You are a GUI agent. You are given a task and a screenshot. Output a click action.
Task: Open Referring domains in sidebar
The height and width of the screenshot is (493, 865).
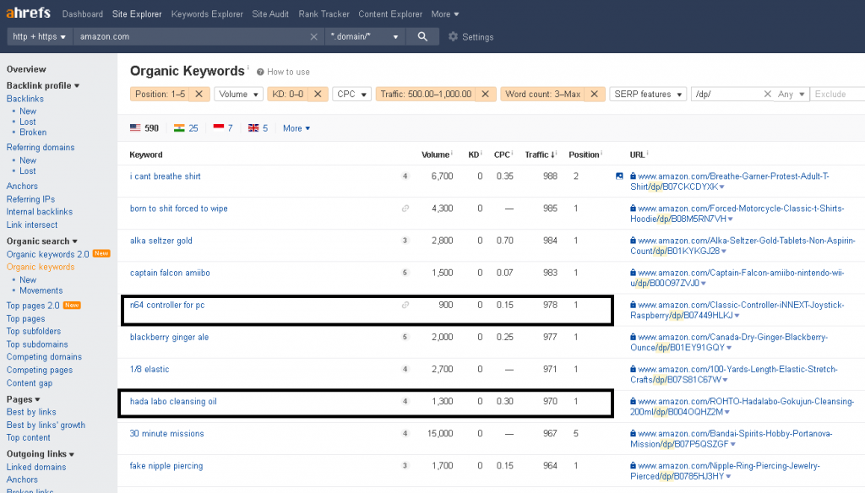point(41,147)
